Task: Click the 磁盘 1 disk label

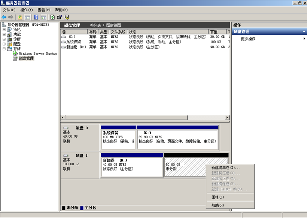Action: 81,155
